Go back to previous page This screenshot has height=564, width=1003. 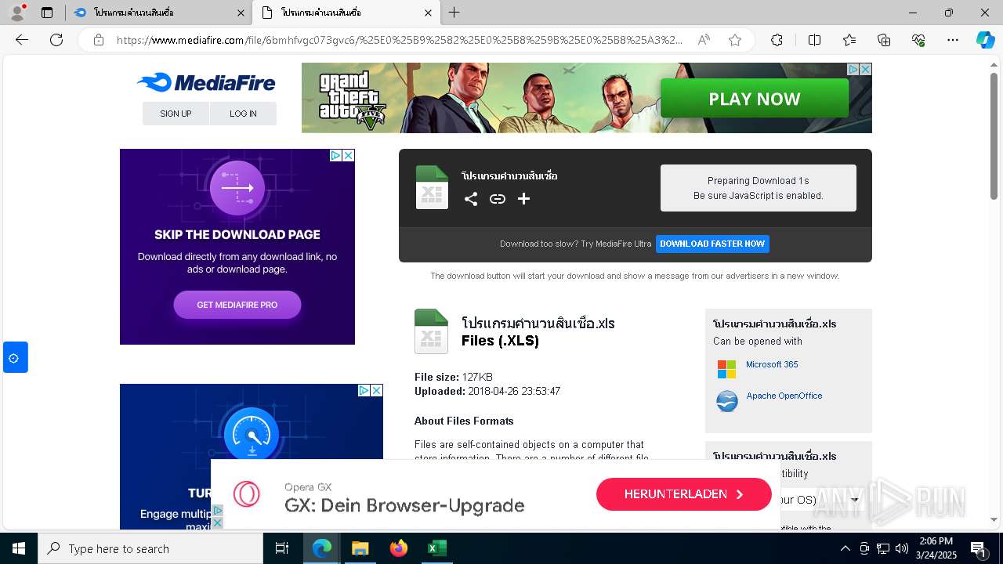click(x=22, y=40)
